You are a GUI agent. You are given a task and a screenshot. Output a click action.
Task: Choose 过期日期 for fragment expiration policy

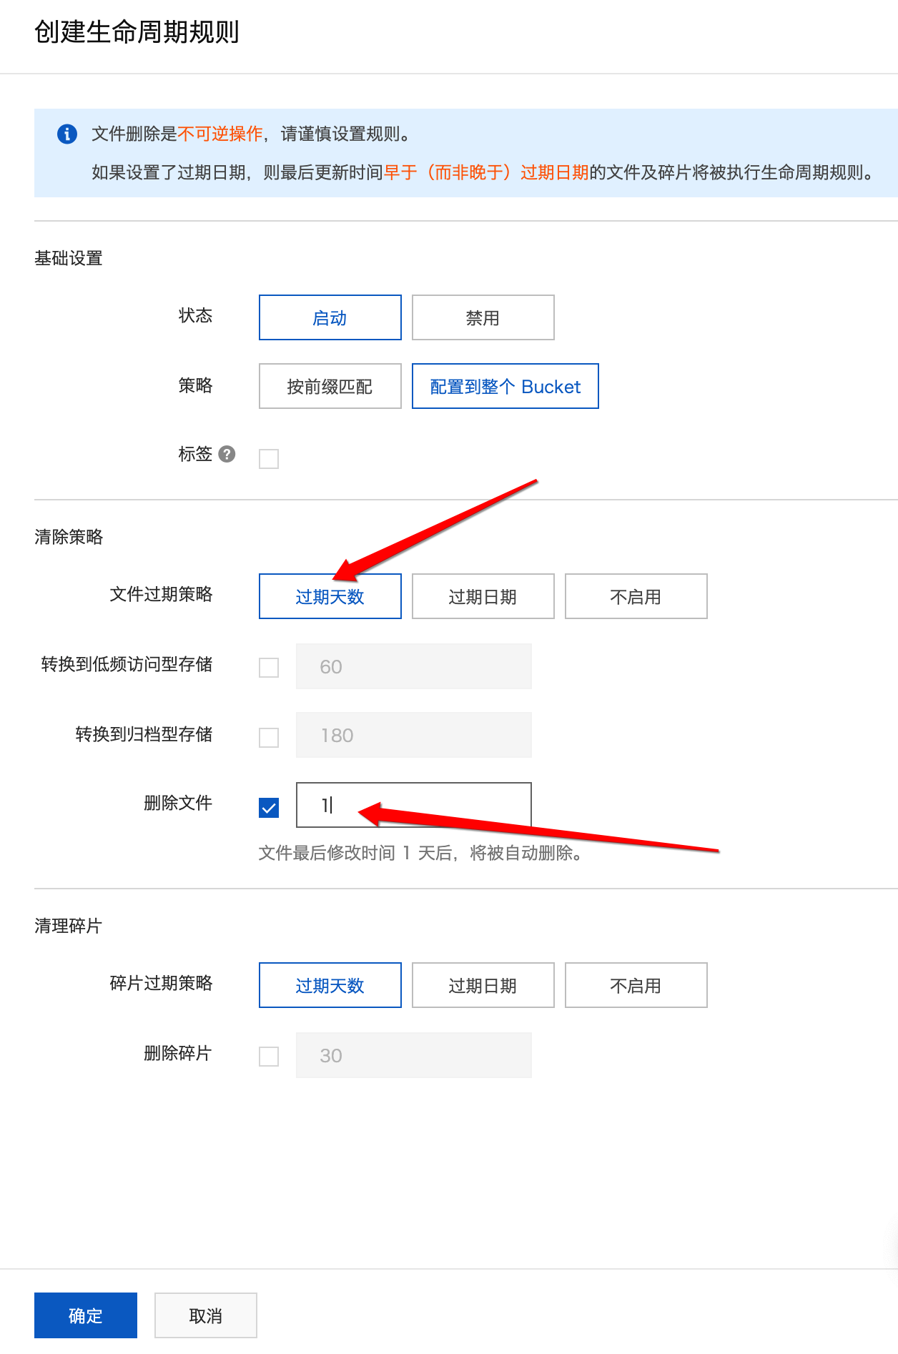point(483,985)
